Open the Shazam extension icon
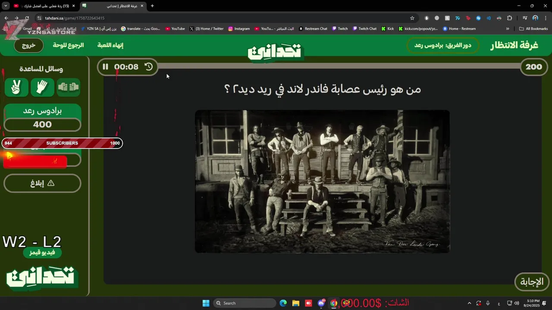Image resolution: width=552 pixels, height=310 pixels. point(478,18)
